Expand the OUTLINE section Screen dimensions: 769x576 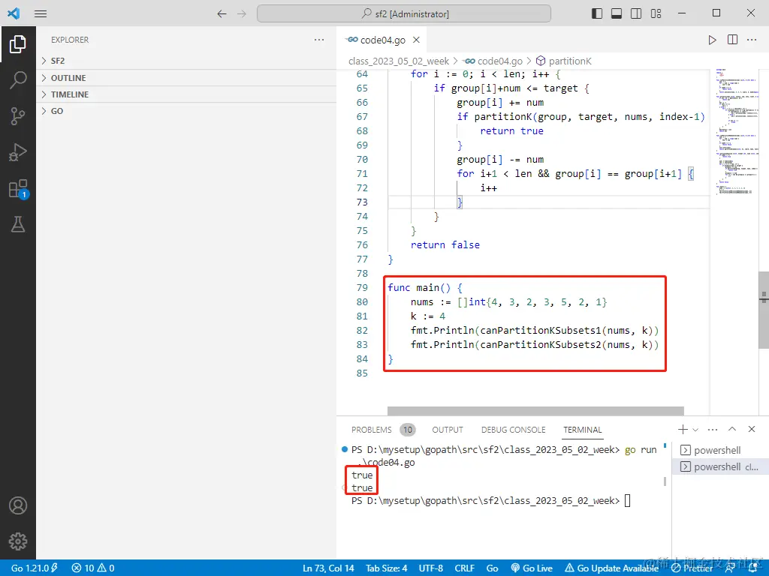point(186,78)
